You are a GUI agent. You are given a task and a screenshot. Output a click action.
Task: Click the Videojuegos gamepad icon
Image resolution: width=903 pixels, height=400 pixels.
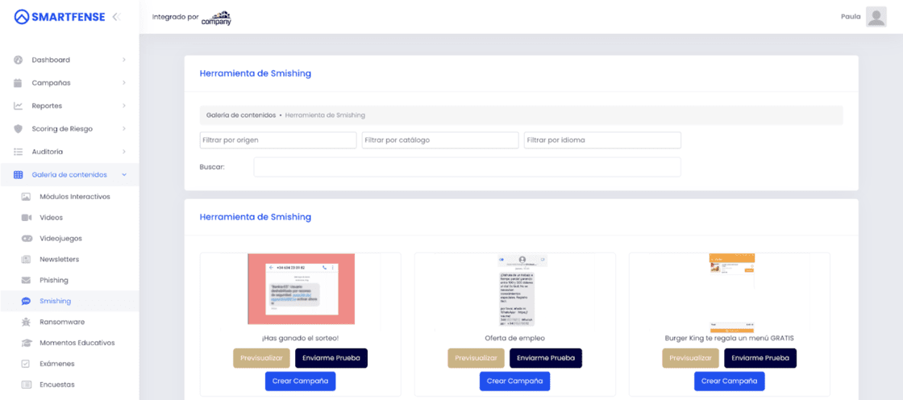27,238
